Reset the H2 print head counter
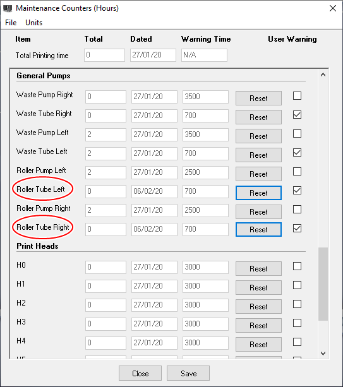 [x=258, y=307]
